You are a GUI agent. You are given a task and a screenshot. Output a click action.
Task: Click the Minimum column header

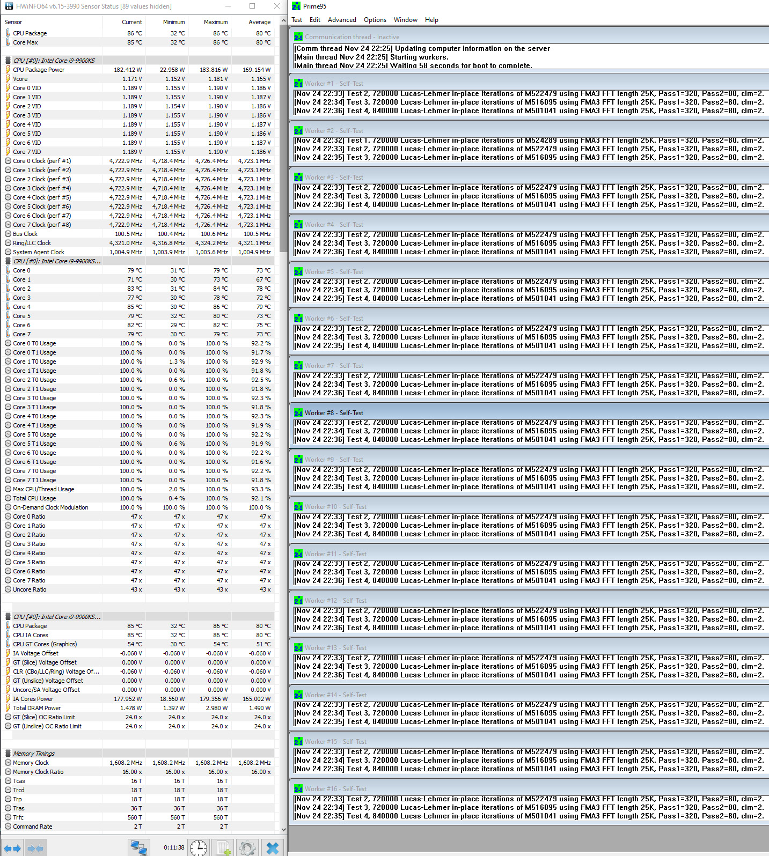pyautogui.click(x=166, y=22)
